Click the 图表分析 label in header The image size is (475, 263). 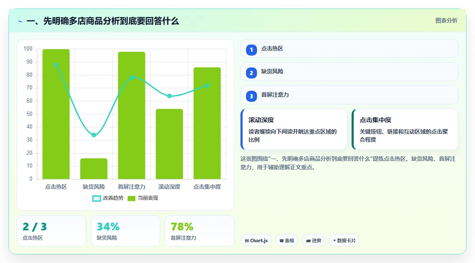tap(446, 21)
